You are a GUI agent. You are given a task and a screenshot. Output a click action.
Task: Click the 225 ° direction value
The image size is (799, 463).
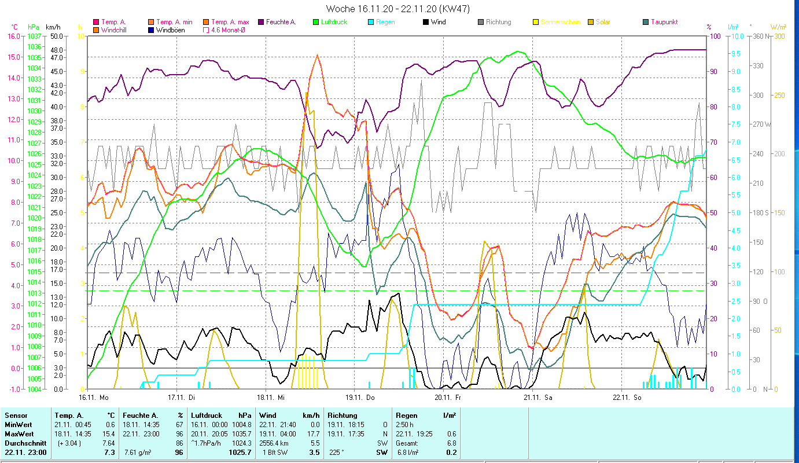point(336,453)
